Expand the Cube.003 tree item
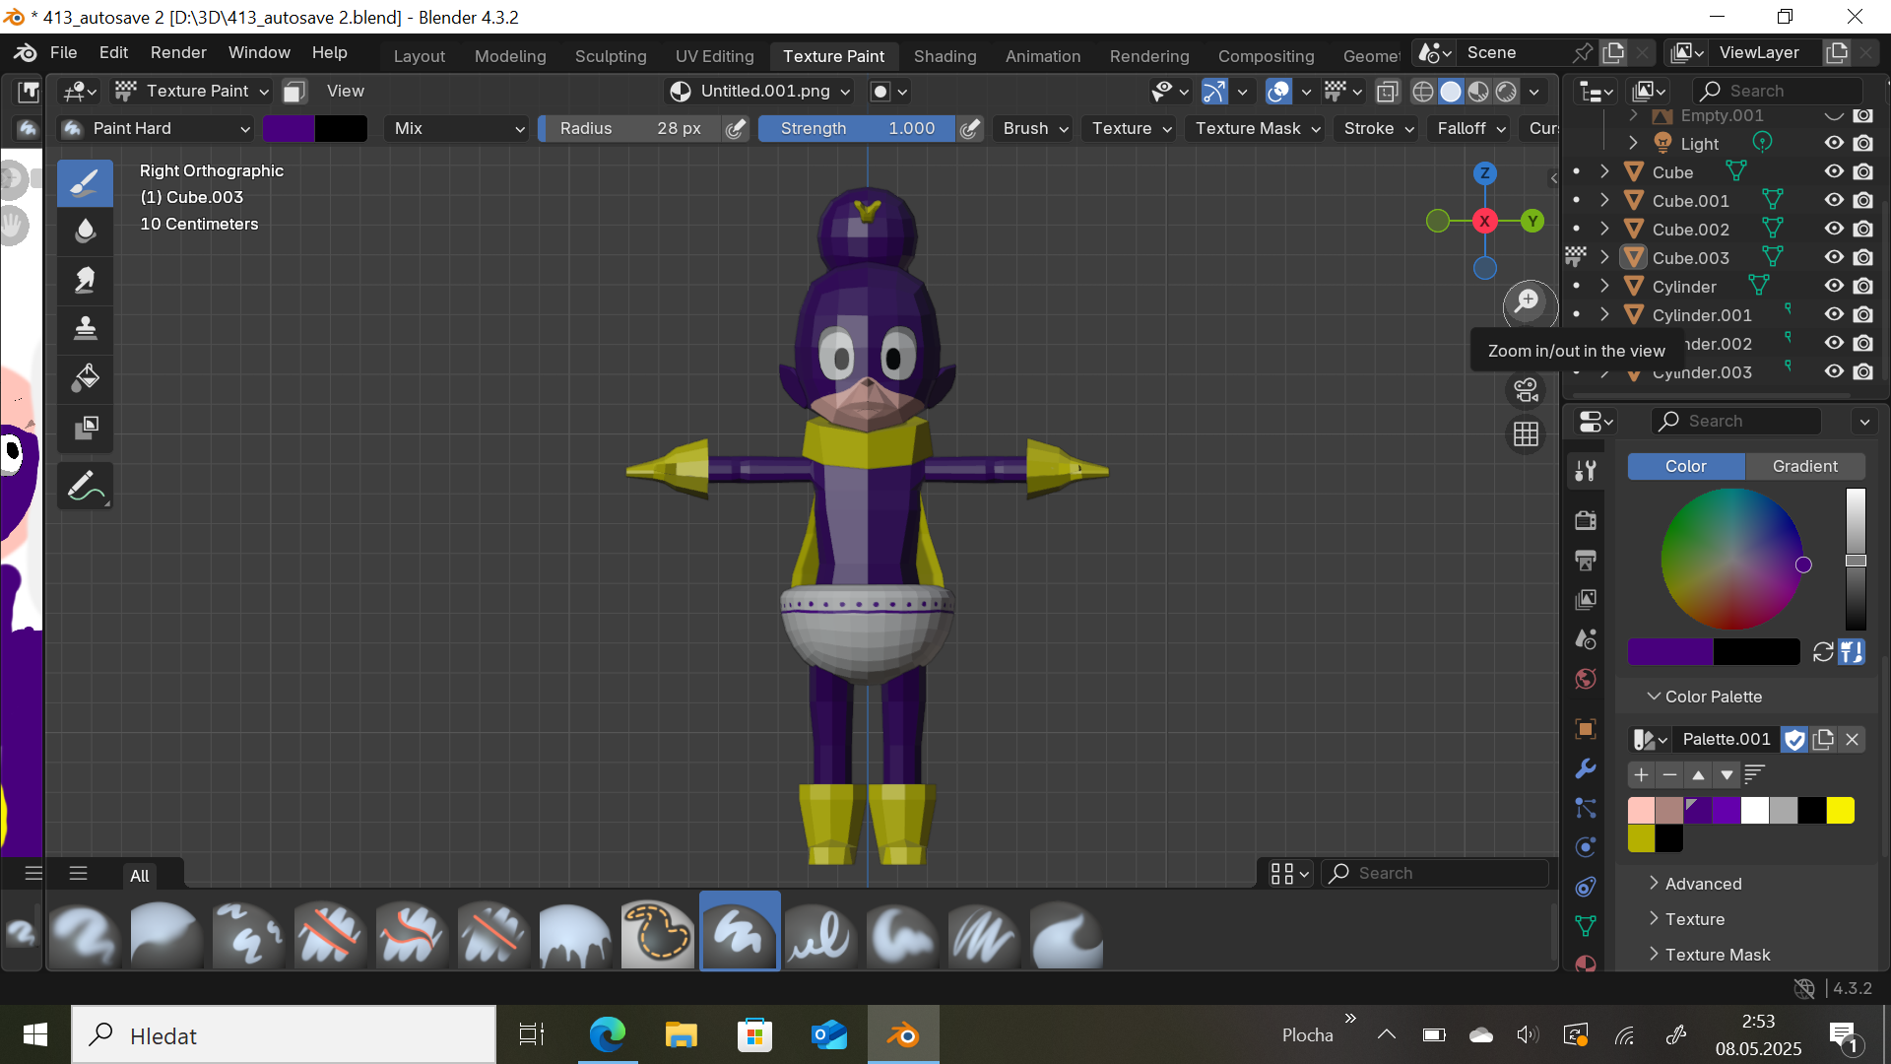Screen dimensions: 1891x1064 (1604, 257)
